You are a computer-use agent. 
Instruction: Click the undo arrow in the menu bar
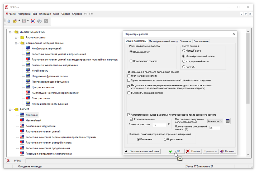click(85, 14)
